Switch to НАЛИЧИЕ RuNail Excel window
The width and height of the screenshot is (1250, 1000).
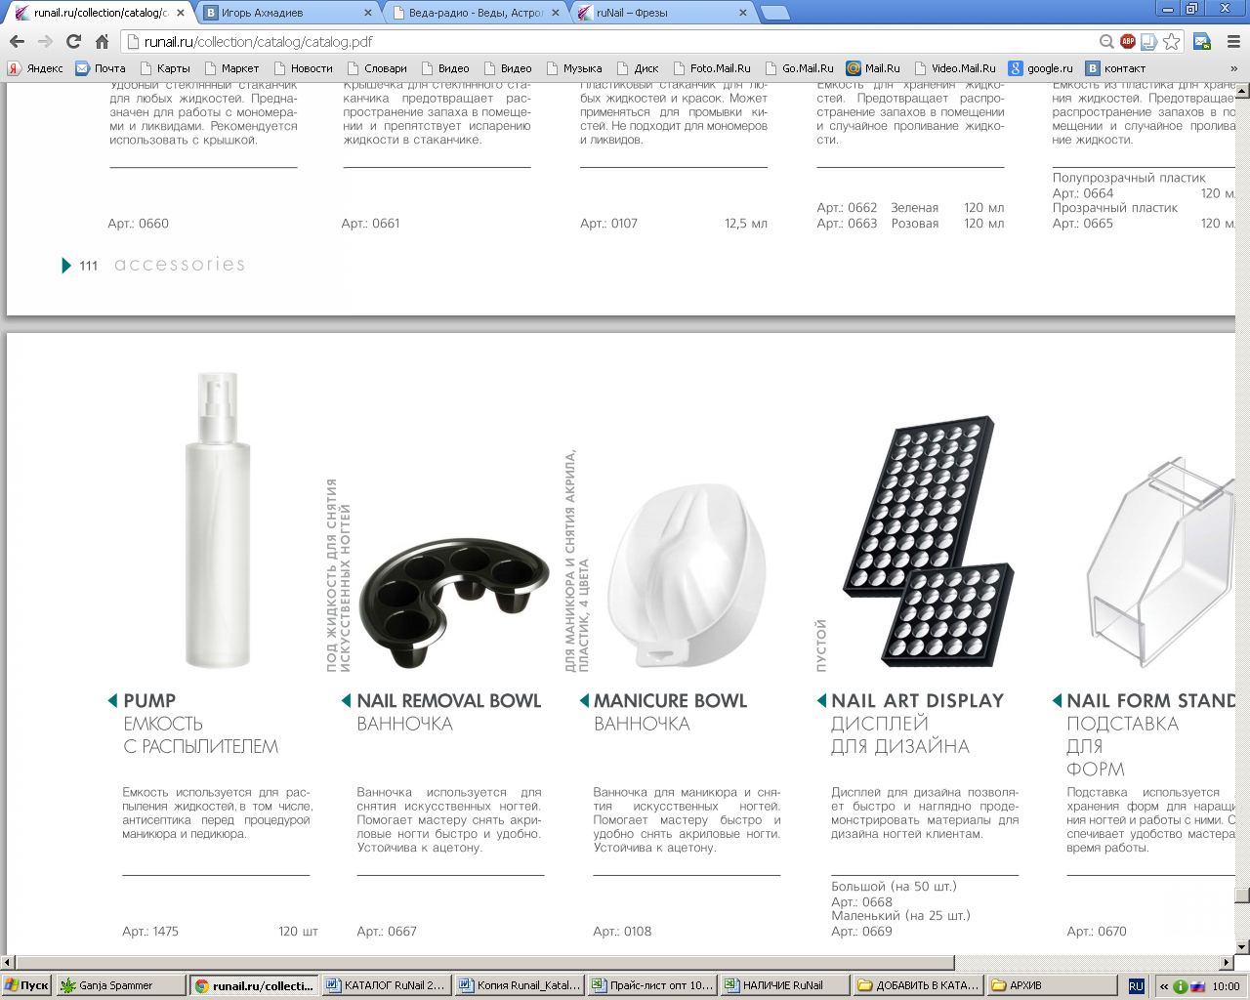coord(784,985)
